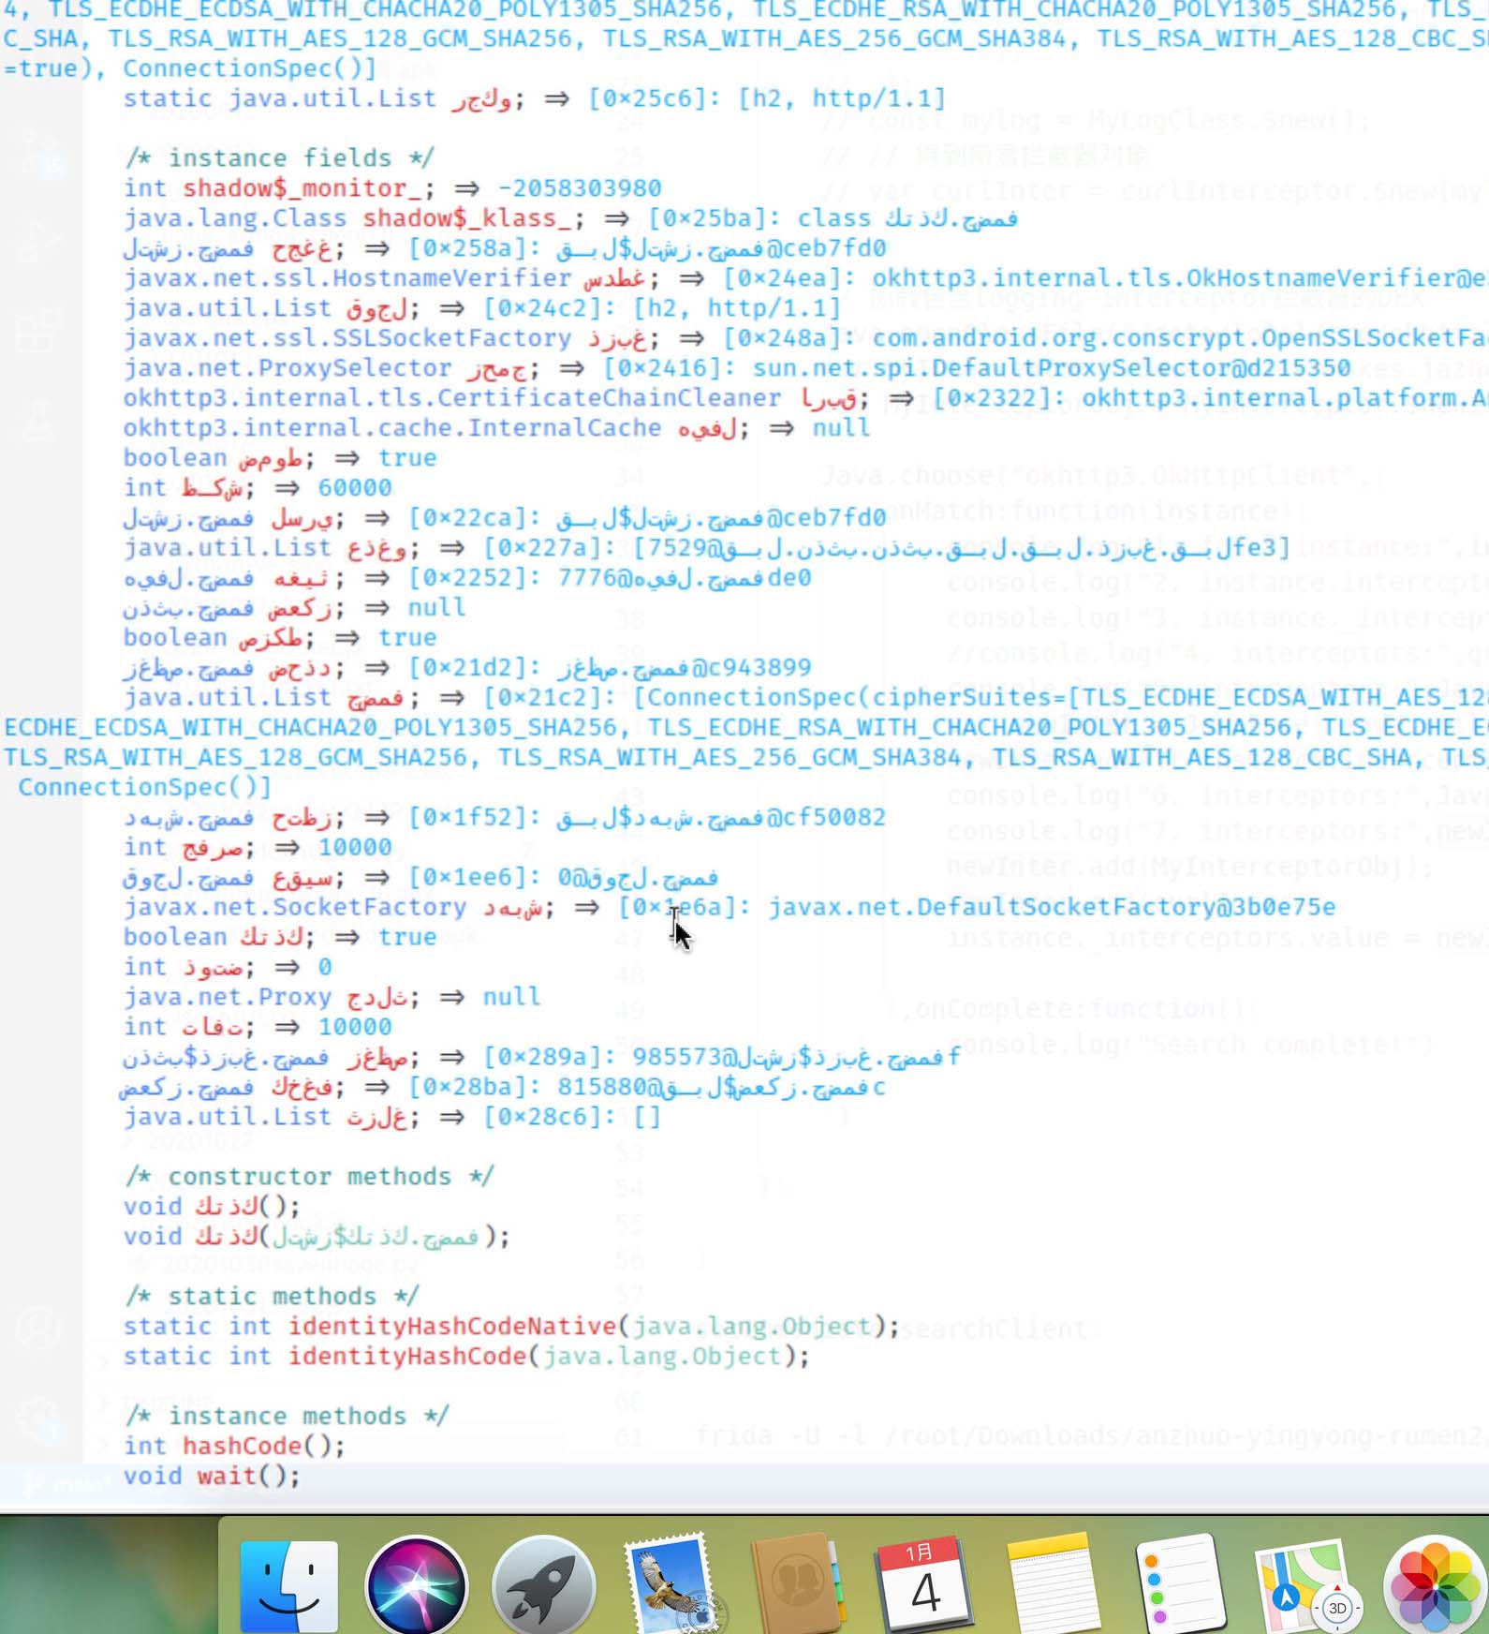Click the "void wait();" line
This screenshot has width=1489, height=1634.
212,1477
